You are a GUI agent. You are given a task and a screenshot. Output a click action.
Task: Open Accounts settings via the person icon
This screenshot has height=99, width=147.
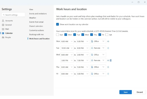tap(3, 21)
